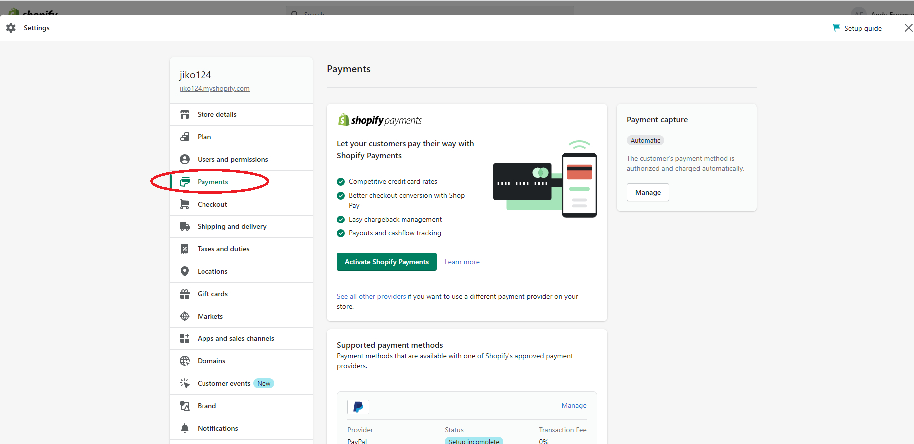Image resolution: width=914 pixels, height=444 pixels.
Task: Open the Plan settings page
Action: tap(241, 137)
